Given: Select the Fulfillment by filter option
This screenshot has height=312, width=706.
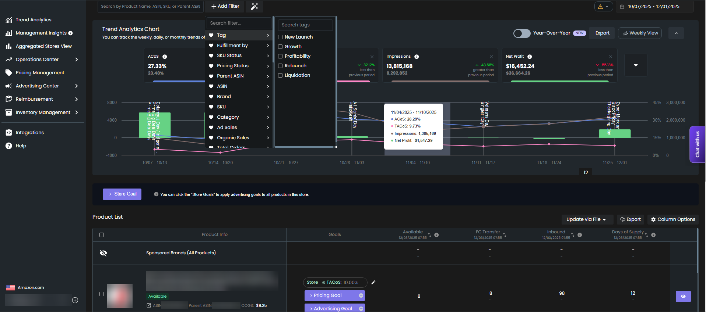Looking at the screenshot, I should coord(239,46).
